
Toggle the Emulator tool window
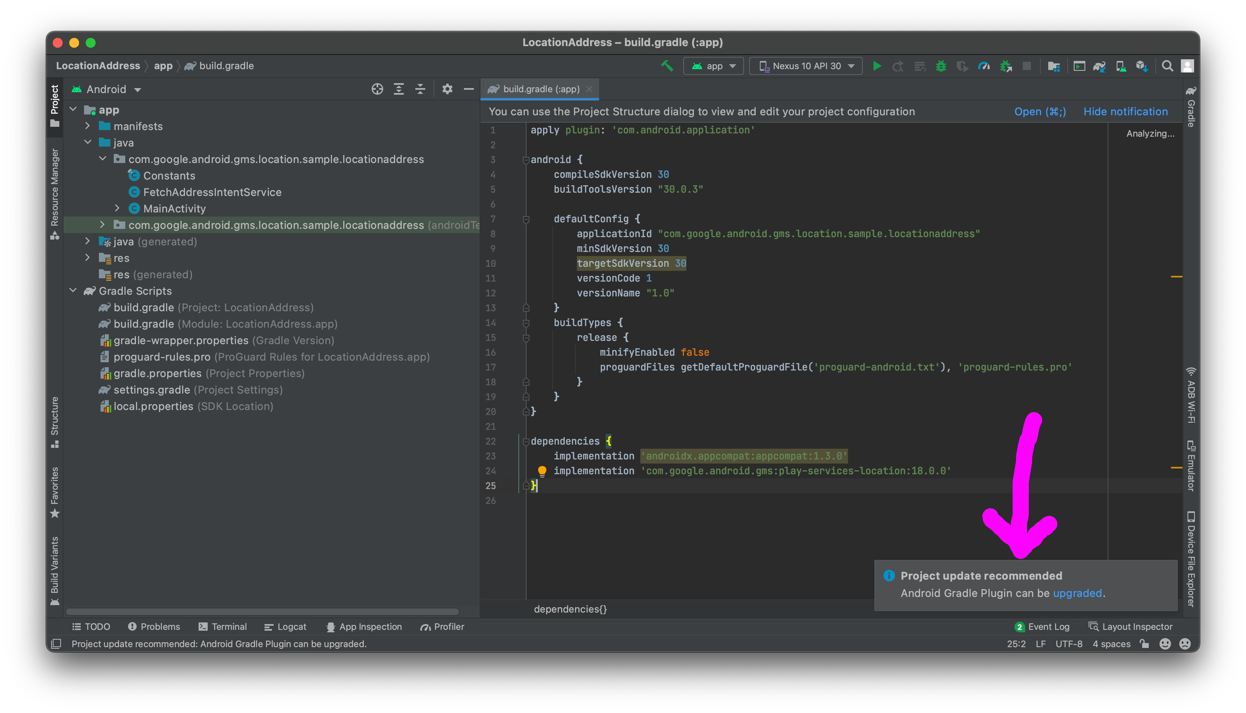1191,466
